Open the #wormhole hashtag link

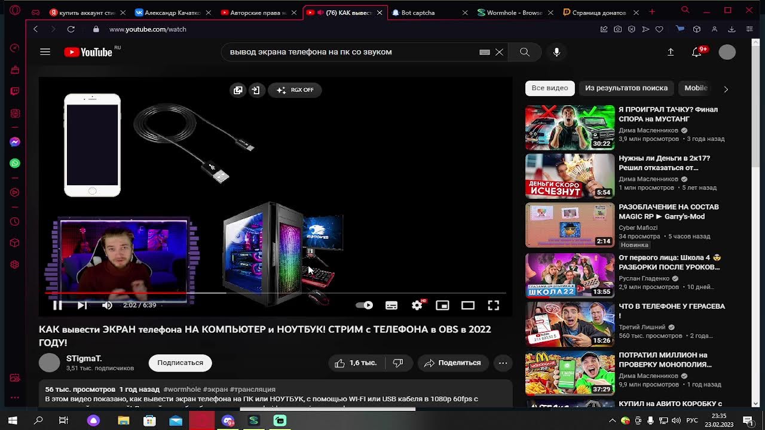[182, 389]
